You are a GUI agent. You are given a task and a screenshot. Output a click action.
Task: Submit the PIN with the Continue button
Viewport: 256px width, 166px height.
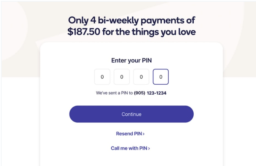point(131,114)
